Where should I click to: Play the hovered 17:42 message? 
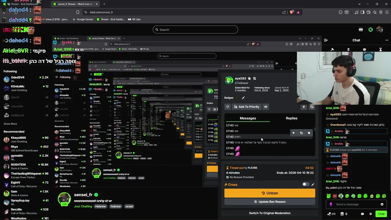(x=294, y=133)
